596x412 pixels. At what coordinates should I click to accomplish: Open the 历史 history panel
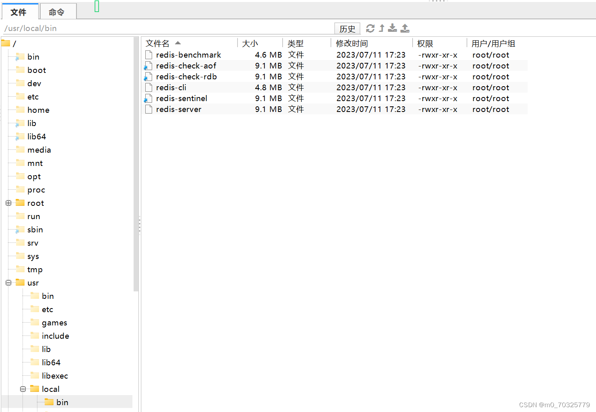pos(347,28)
